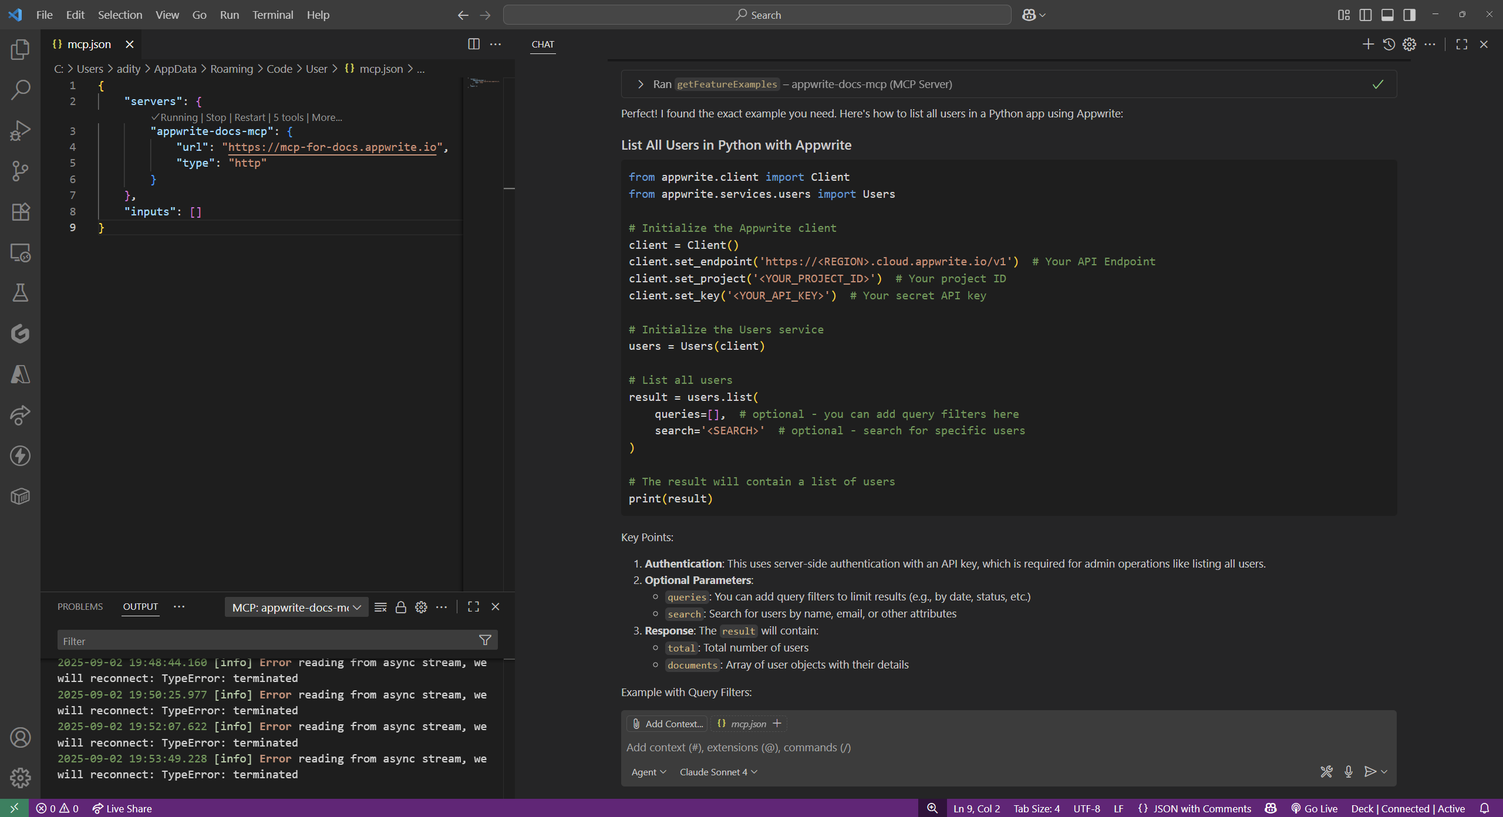Open send options dropdown arrow
The width and height of the screenshot is (1503, 817).
click(1384, 771)
